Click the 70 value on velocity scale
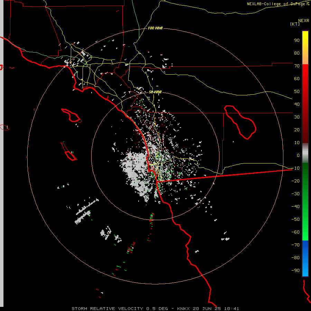This screenshot has height=311, width=311. (x=297, y=66)
